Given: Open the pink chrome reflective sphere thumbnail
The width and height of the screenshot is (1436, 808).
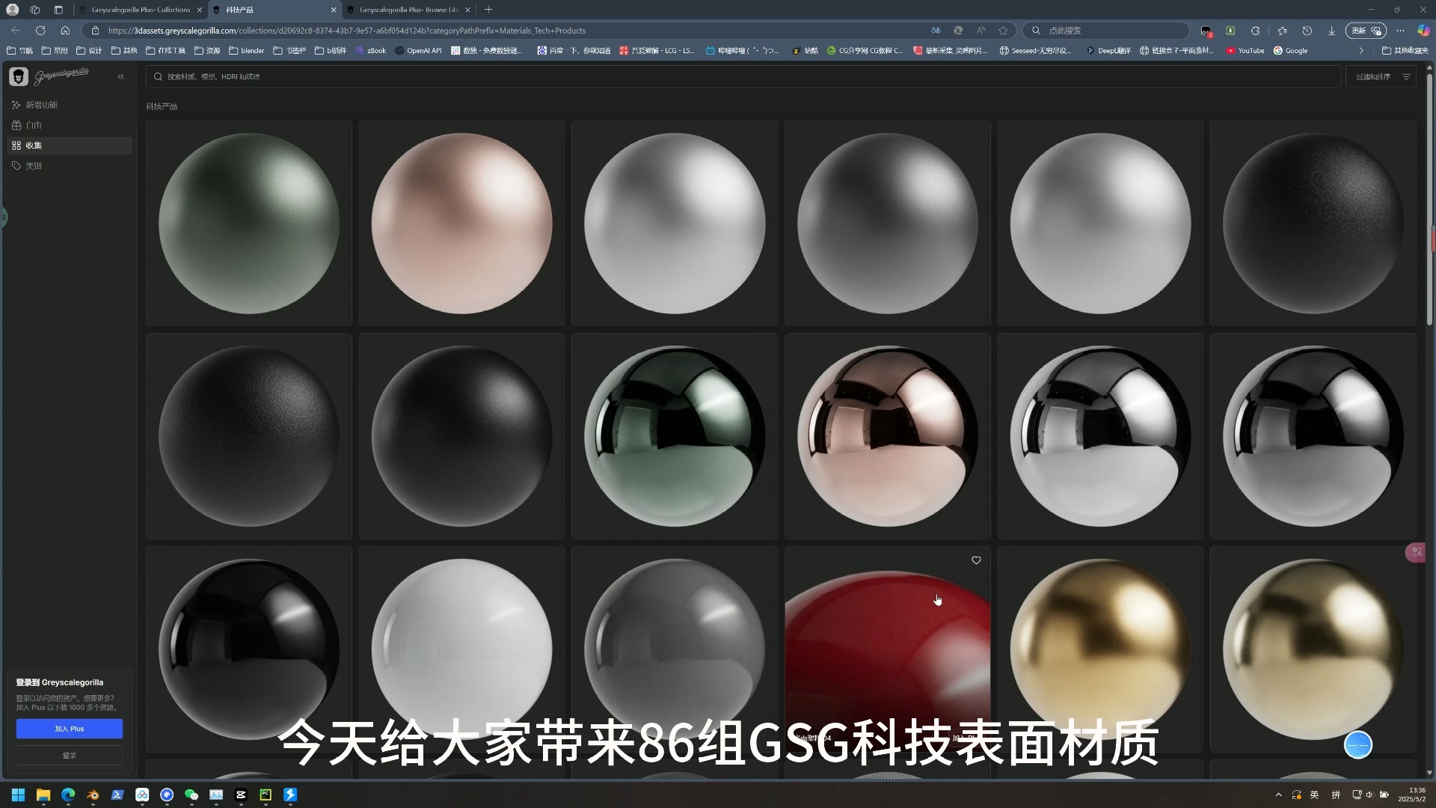Looking at the screenshot, I should tap(888, 435).
